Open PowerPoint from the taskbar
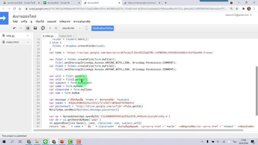 [x=62, y=141]
